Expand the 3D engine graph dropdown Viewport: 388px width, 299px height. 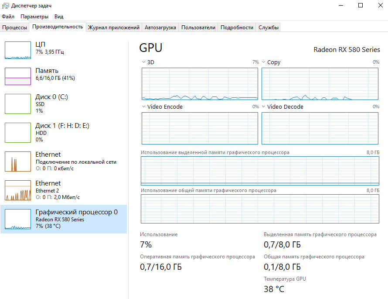[x=144, y=62]
